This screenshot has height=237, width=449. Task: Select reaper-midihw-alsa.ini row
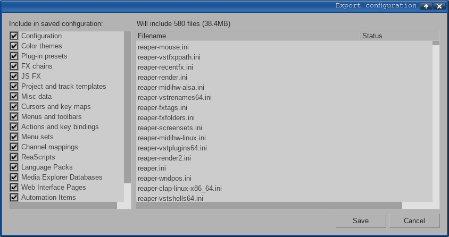pos(284,88)
